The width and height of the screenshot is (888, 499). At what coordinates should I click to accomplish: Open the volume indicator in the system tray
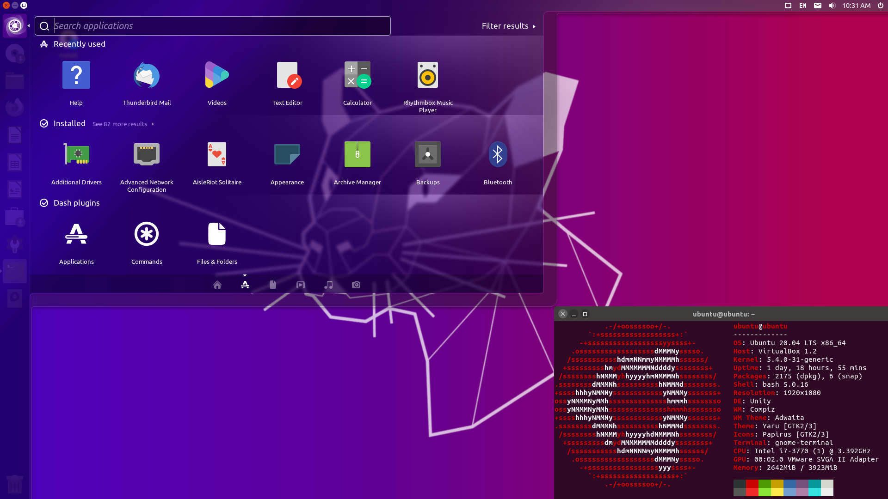point(832,6)
